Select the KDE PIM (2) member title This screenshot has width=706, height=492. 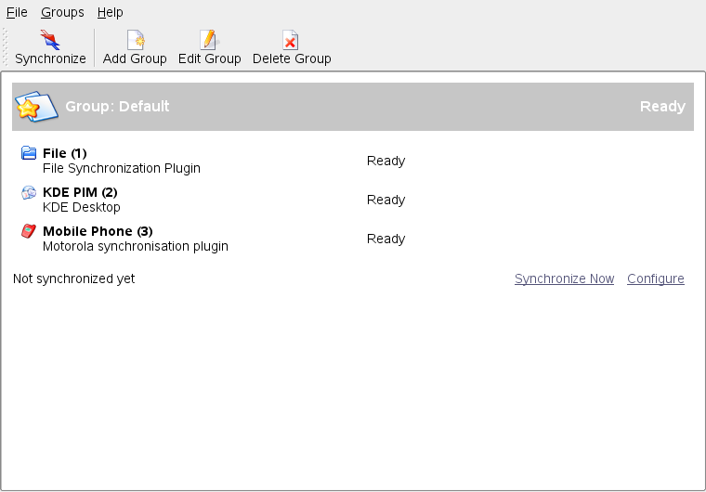[80, 192]
